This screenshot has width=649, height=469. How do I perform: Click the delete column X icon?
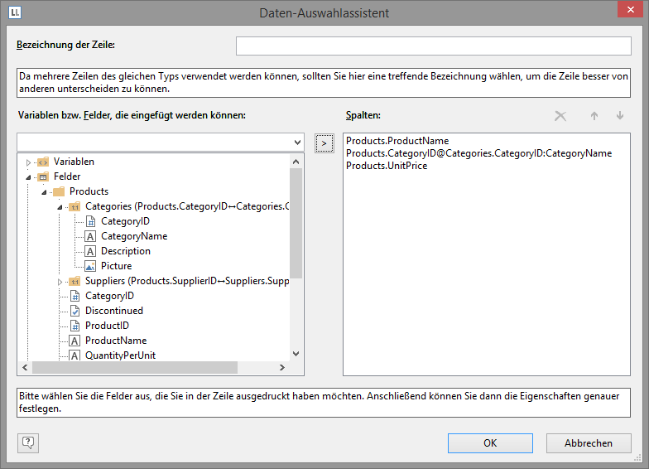coord(560,116)
